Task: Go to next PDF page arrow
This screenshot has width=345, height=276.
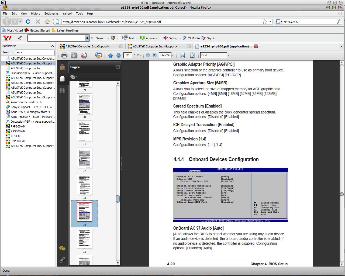Action: pyautogui.click(x=118, y=55)
